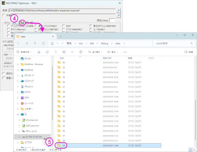197x152 pixels.
Task: Click the Copy icon in Explorer toolbar
Action: coord(47,52)
